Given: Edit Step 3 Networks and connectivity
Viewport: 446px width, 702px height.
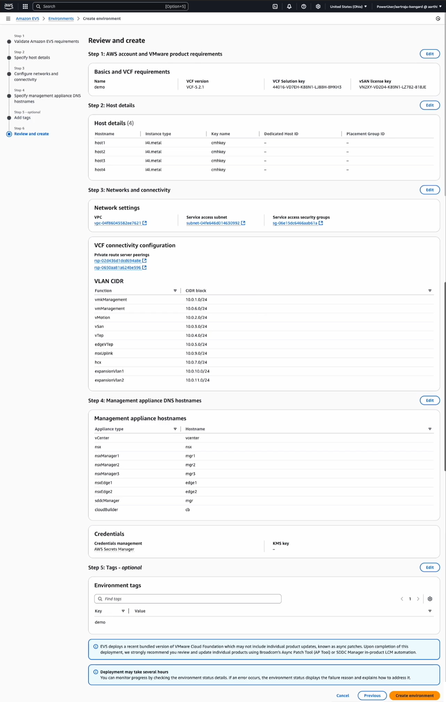Looking at the screenshot, I should pyautogui.click(x=430, y=190).
